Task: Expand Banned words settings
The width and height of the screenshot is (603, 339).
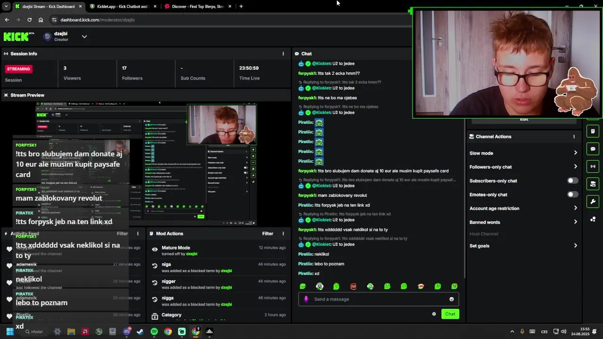Action: click(x=575, y=222)
